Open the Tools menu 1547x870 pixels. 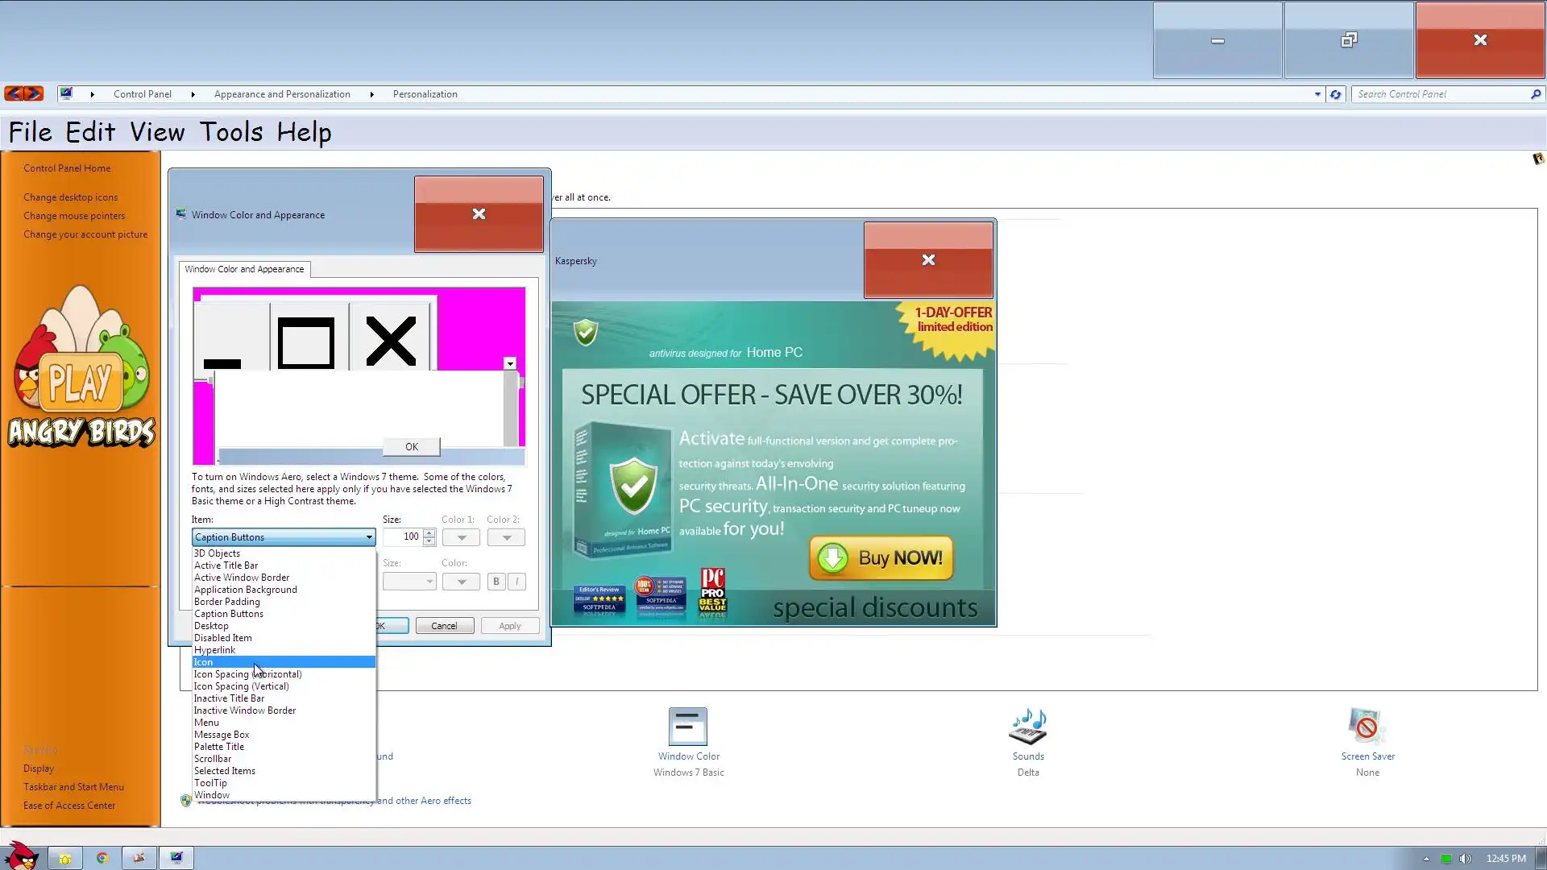pyautogui.click(x=231, y=132)
